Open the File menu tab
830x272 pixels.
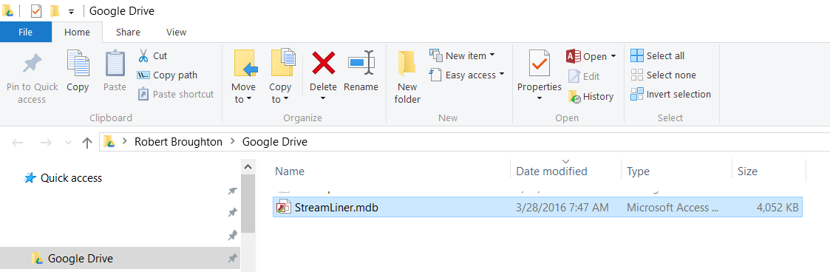[25, 32]
